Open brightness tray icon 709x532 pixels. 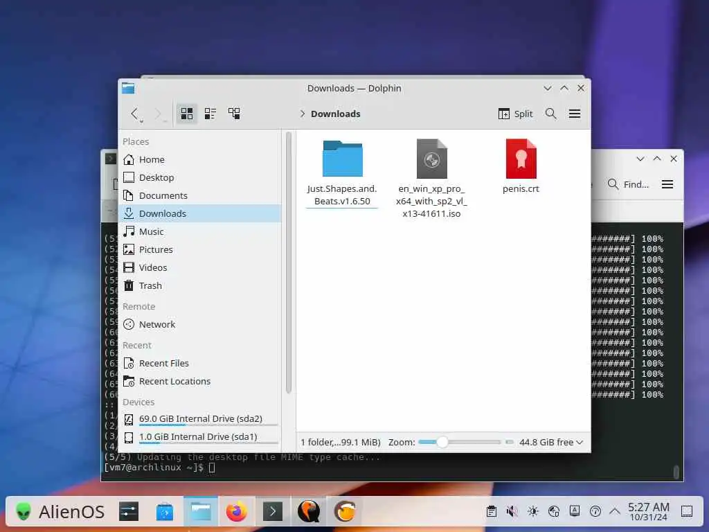[x=533, y=512]
